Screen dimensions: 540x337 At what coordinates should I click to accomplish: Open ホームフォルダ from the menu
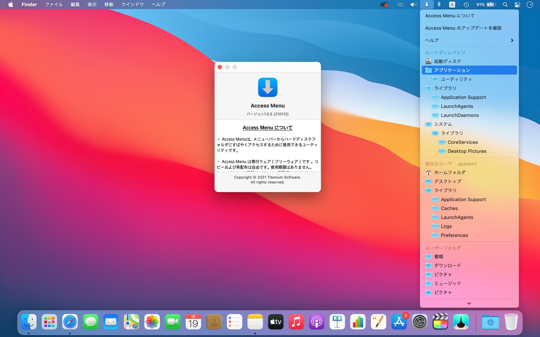coord(469,172)
